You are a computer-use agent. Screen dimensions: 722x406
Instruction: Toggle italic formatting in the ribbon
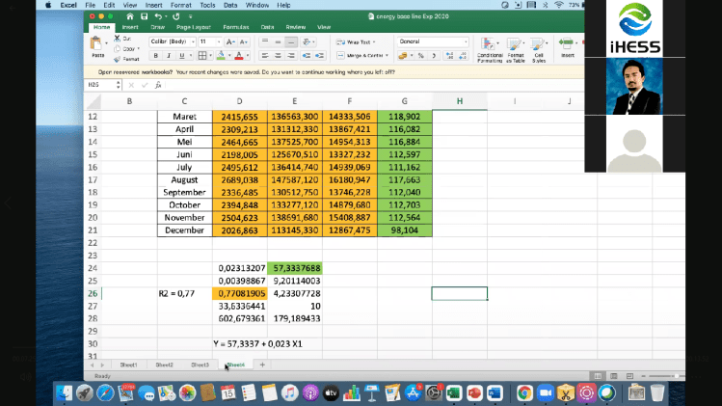tap(168, 56)
